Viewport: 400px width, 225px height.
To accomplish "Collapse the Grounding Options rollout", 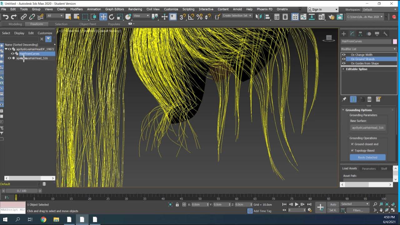I will pyautogui.click(x=343, y=110).
